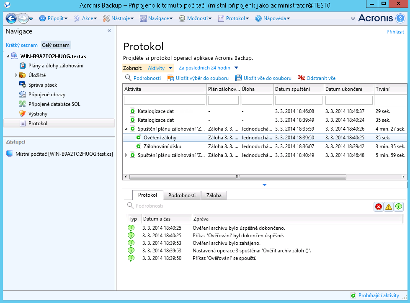Select the Zálohování disku activity row
The image size is (410, 303).
click(265, 146)
